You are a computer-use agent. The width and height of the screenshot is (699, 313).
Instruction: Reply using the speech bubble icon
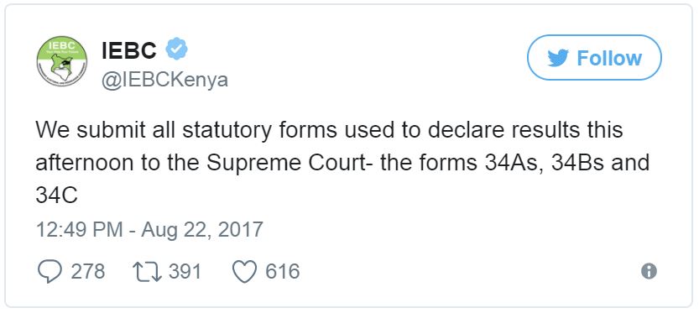coord(50,272)
